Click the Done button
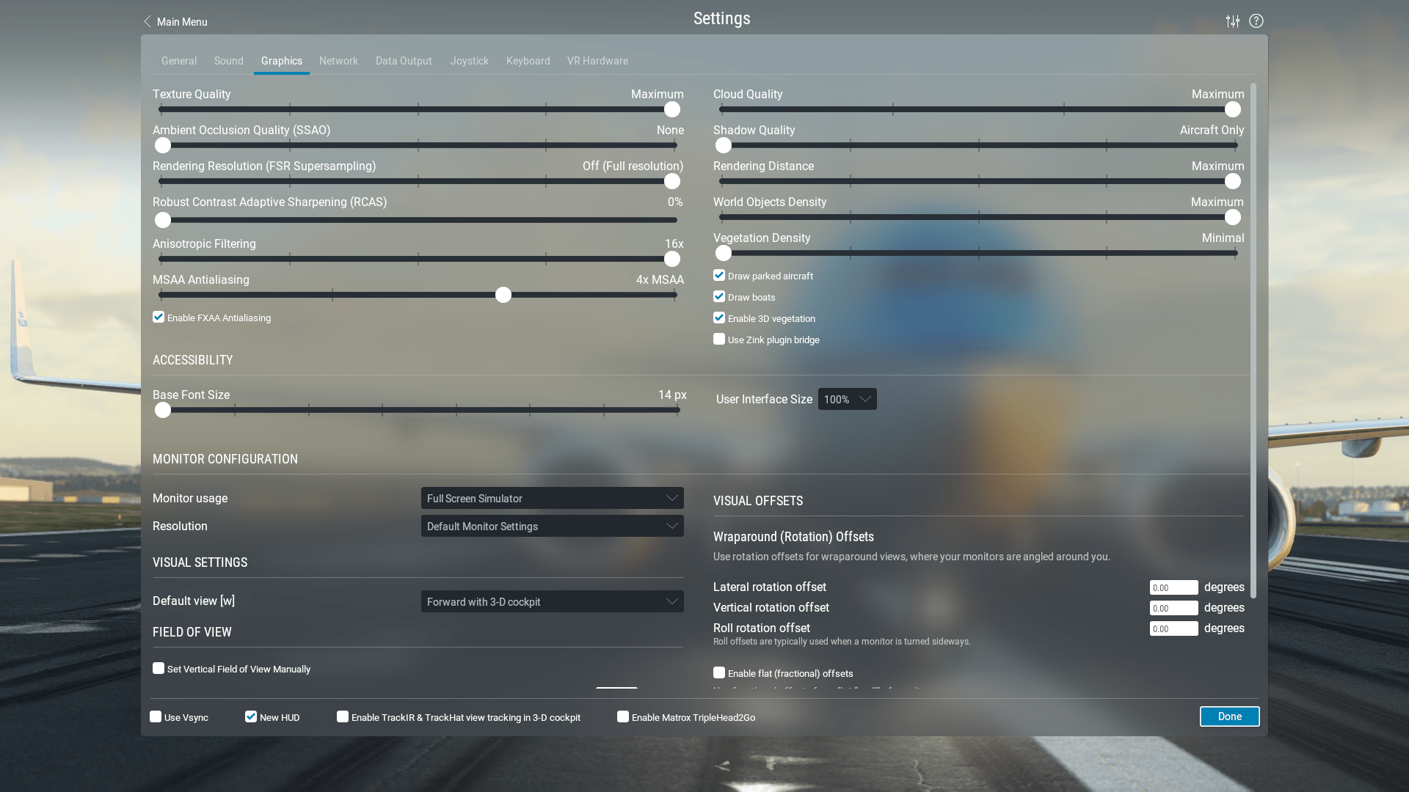Viewport: 1409px width, 792px height. point(1229,716)
